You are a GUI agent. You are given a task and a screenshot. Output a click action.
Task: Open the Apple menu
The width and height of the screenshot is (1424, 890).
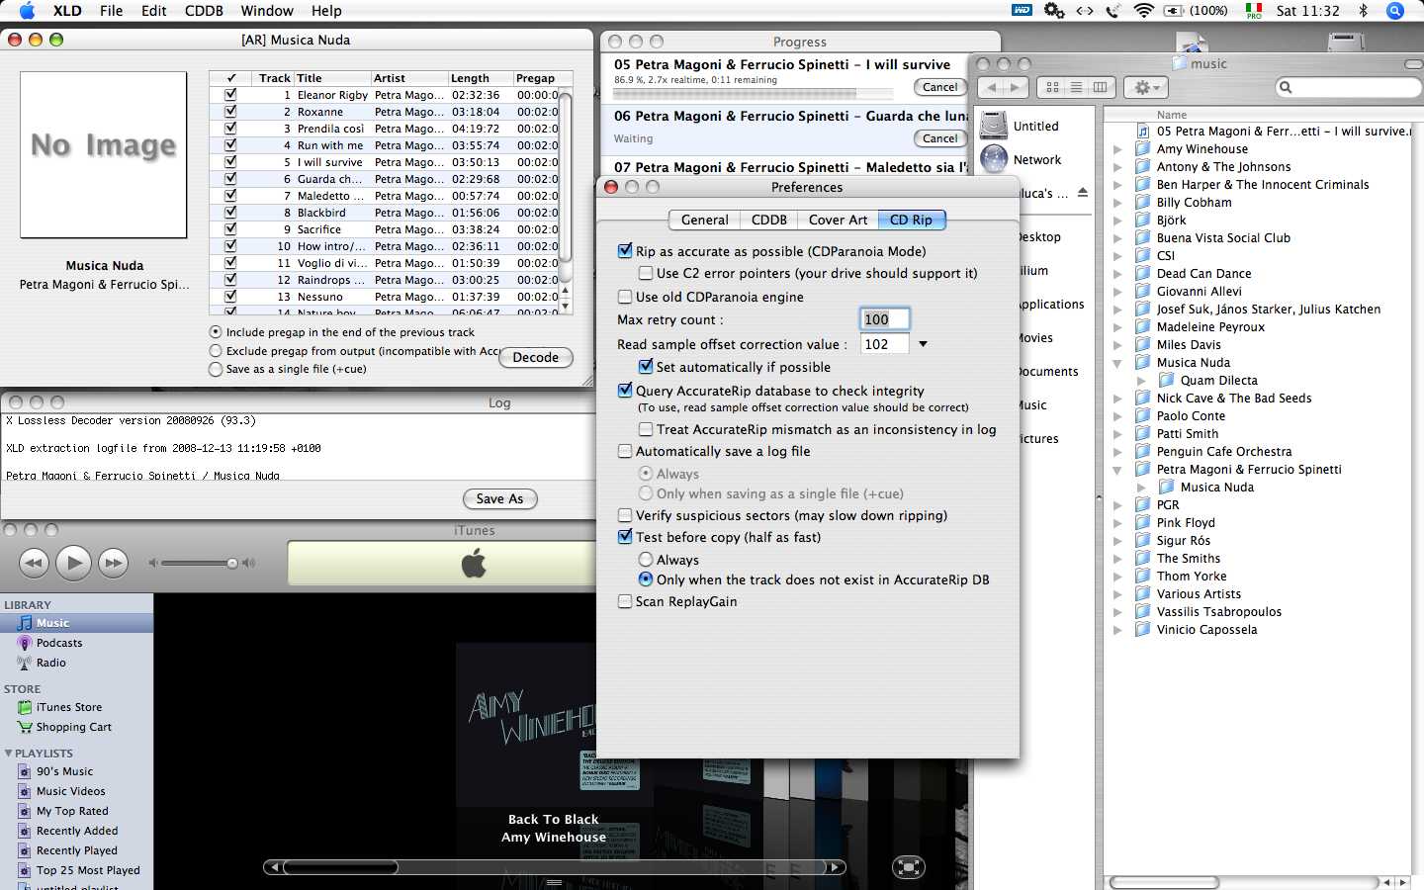click(x=27, y=11)
